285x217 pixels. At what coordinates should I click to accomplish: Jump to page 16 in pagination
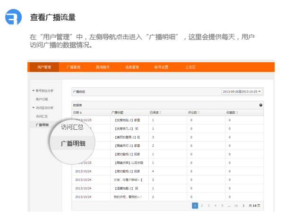point(236,206)
